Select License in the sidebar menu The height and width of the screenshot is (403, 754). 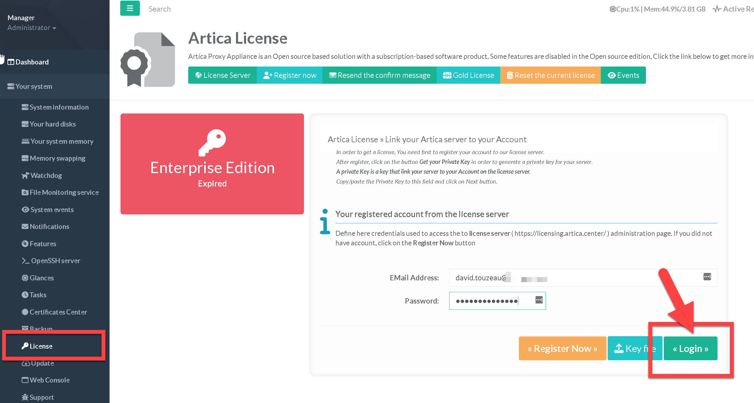coord(41,346)
